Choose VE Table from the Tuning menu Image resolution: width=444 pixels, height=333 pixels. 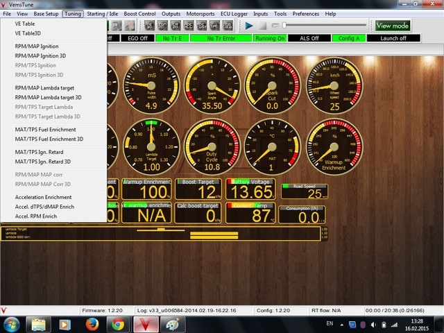tap(54, 24)
